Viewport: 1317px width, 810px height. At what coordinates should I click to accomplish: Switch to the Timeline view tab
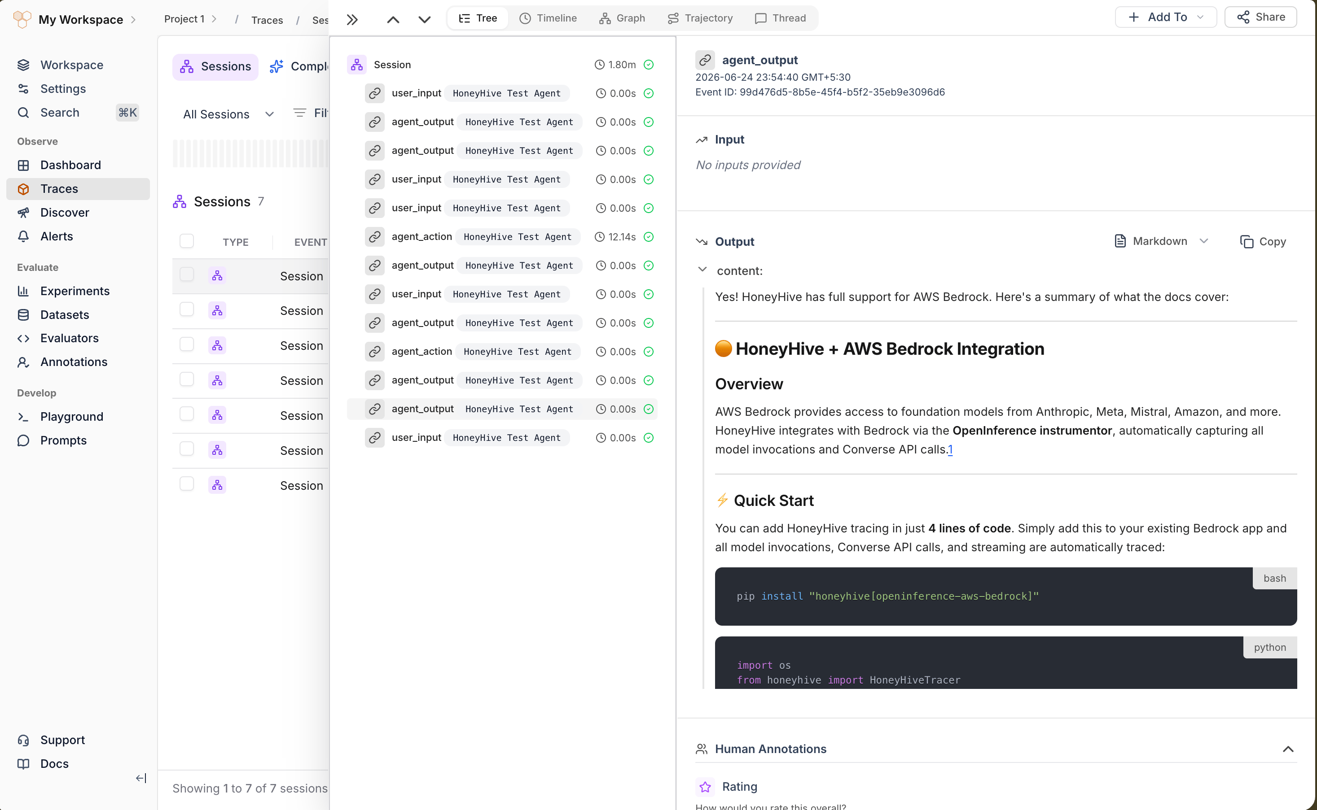click(x=548, y=18)
